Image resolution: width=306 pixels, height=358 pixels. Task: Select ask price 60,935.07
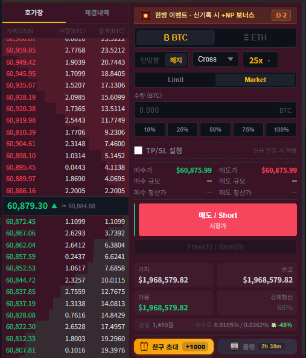(x=21, y=85)
